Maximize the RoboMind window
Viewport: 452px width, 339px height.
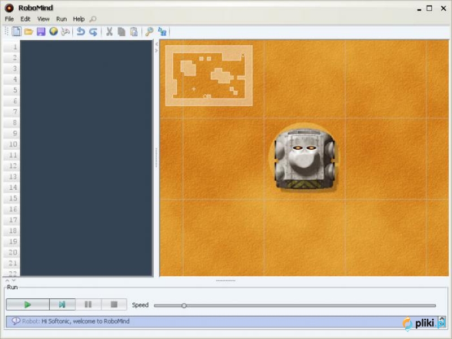[x=429, y=8]
